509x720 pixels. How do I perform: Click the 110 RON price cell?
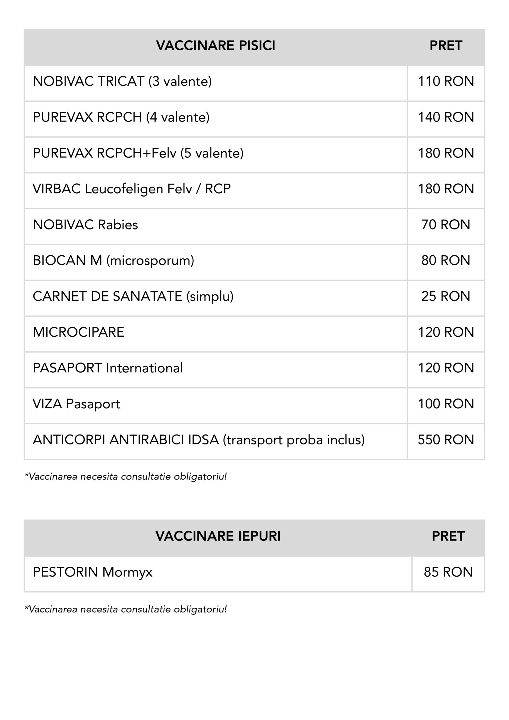pos(446,82)
